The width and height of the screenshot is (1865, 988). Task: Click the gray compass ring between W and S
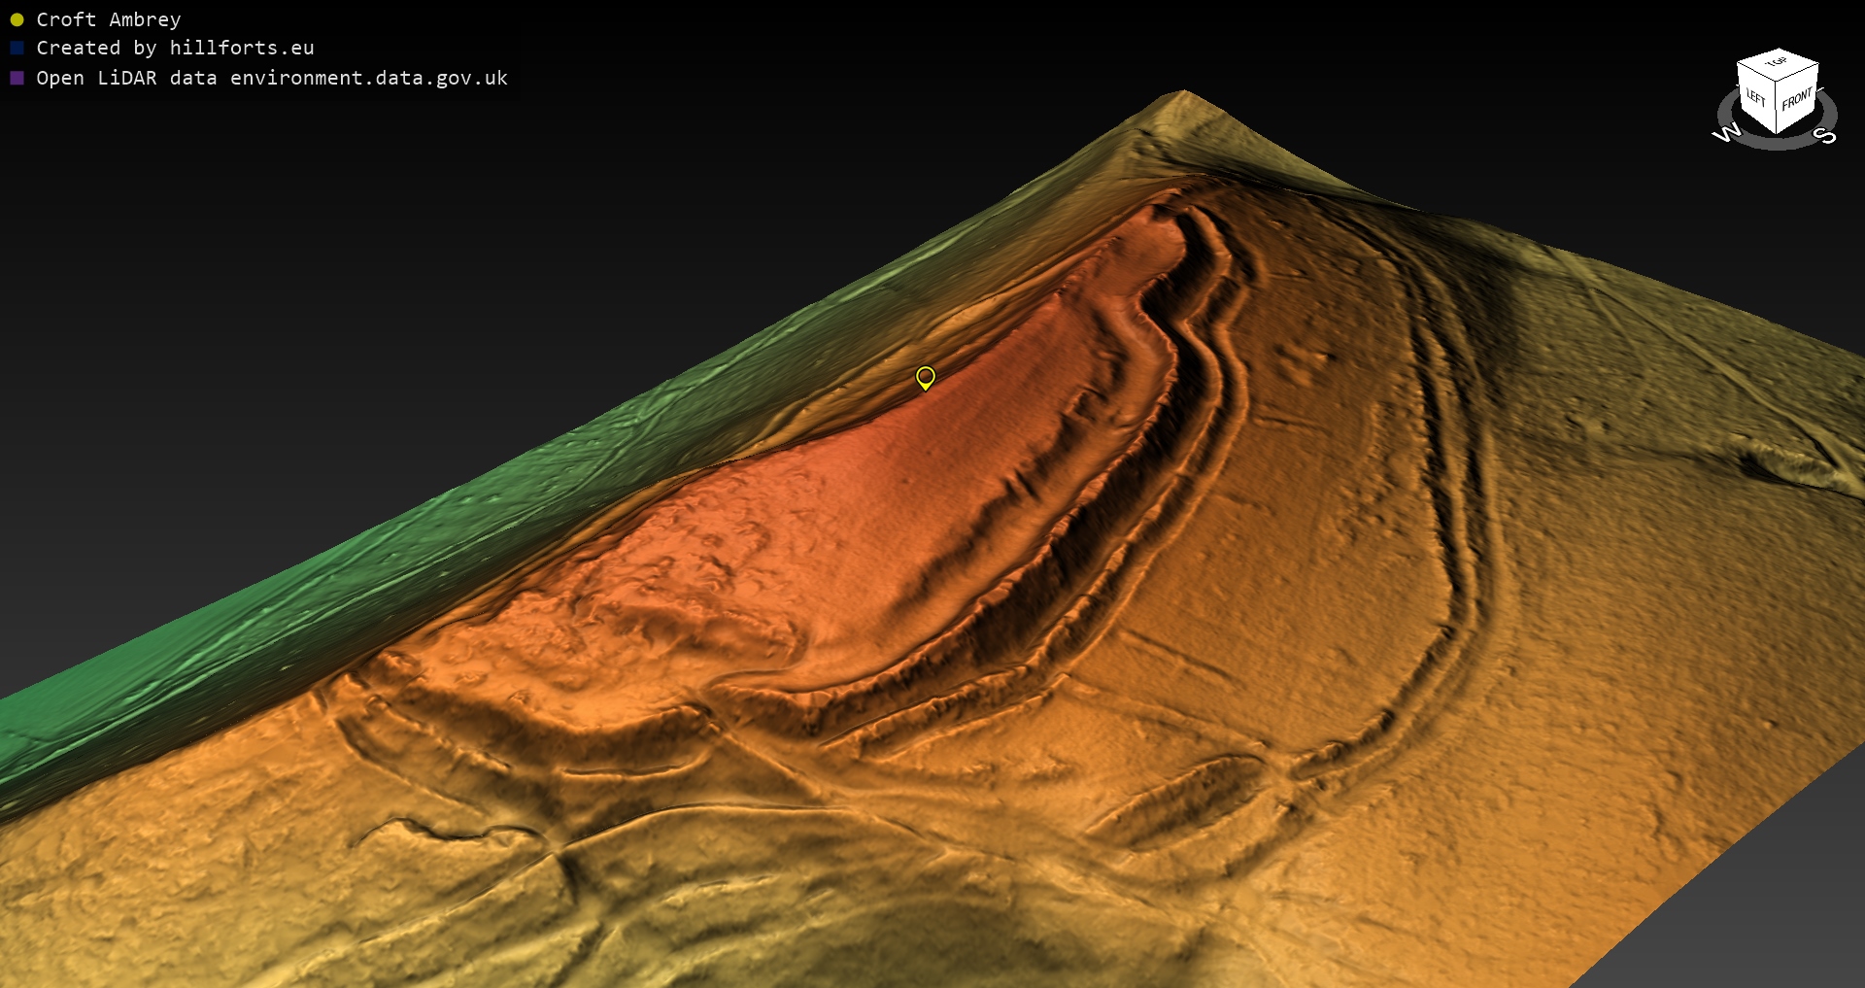click(x=1776, y=145)
